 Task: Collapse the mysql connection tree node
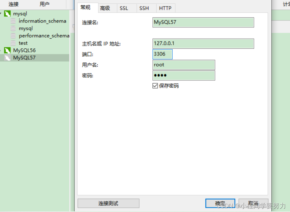click(1, 13)
